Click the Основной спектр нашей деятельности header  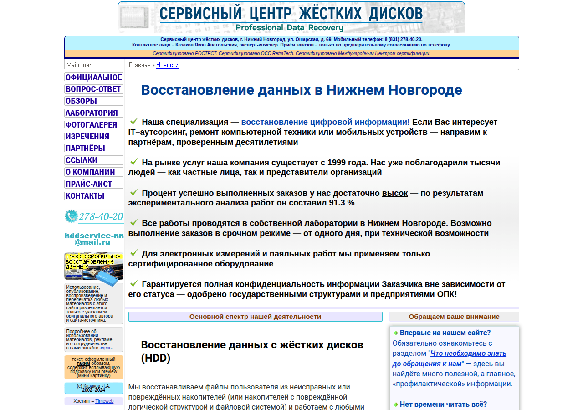[x=255, y=317]
